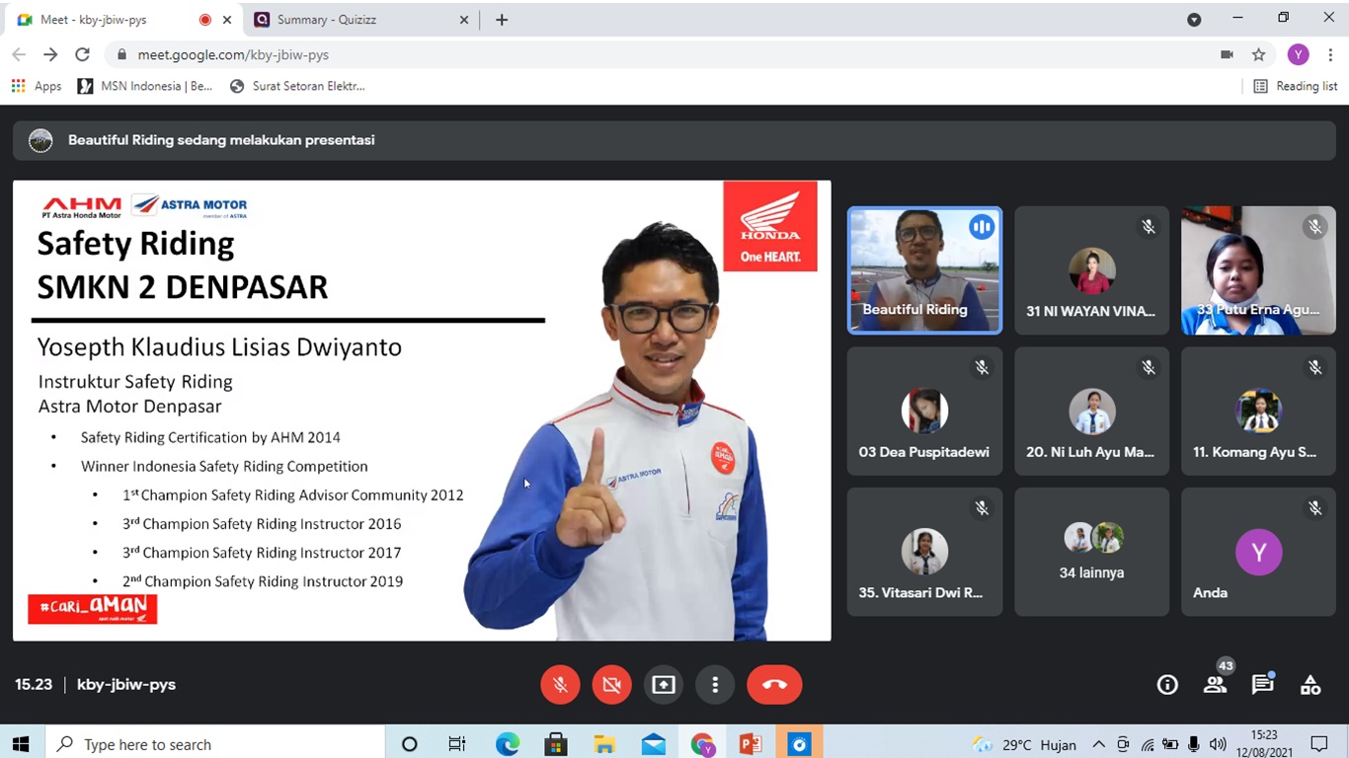The image size is (1349, 758).
Task: Click the Beautiful Riding presenting banner
Action: tap(674, 140)
